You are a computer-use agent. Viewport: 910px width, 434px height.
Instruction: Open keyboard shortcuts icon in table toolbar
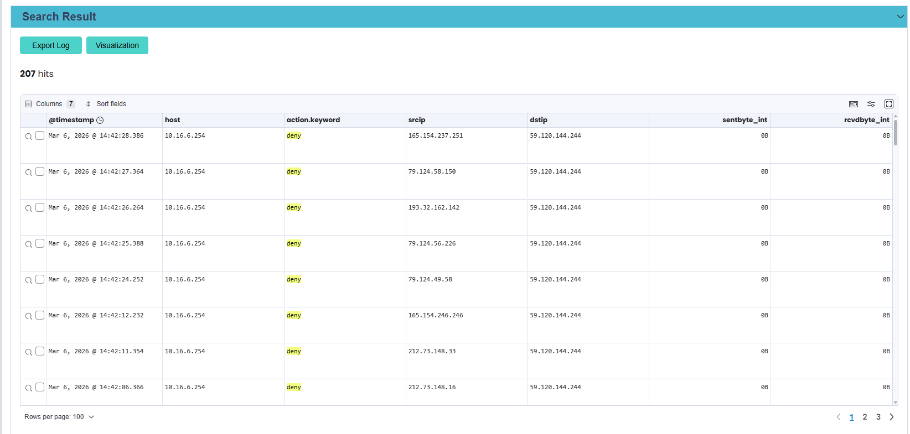click(854, 104)
